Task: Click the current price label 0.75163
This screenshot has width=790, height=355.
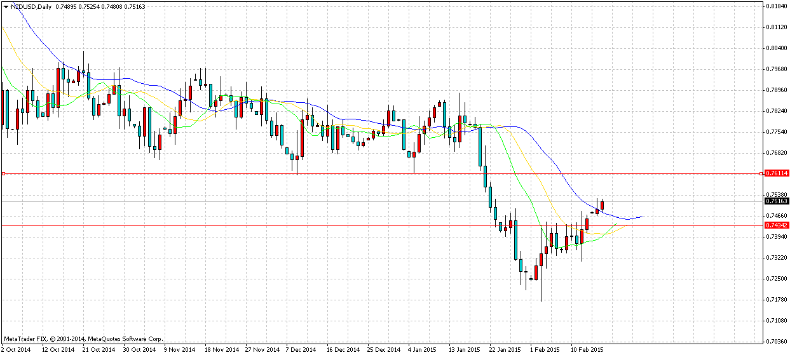Action: tap(777, 201)
